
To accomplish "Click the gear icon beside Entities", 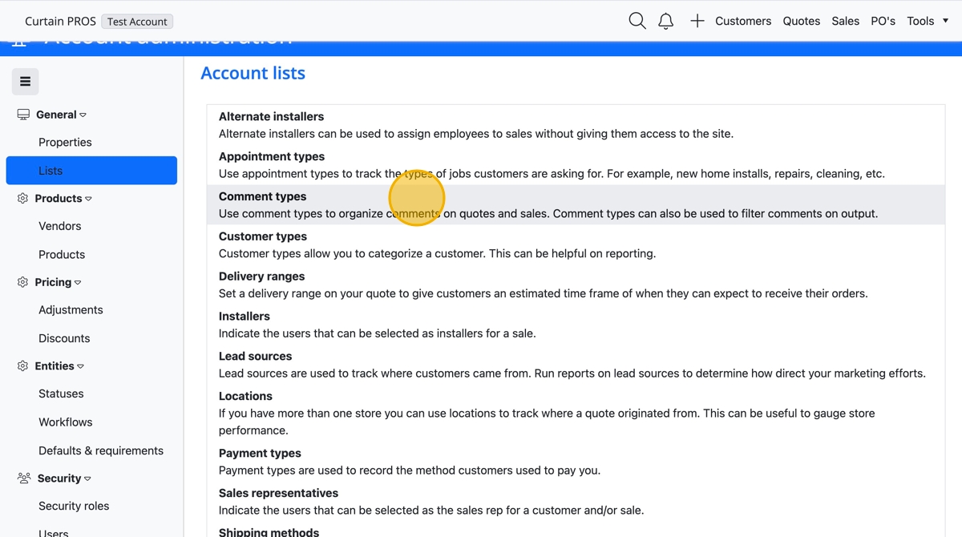I will [x=22, y=365].
